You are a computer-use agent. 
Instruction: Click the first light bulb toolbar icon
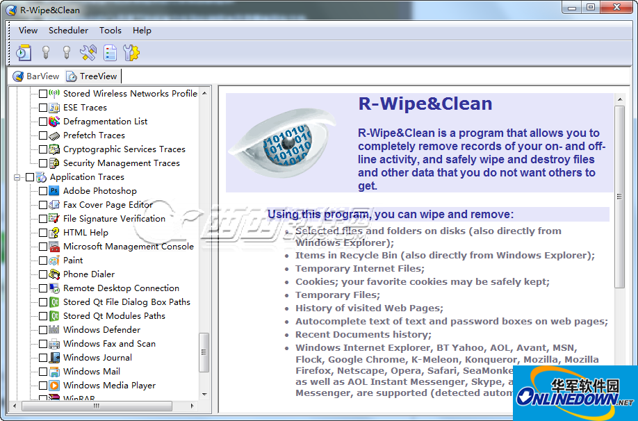tap(46, 53)
